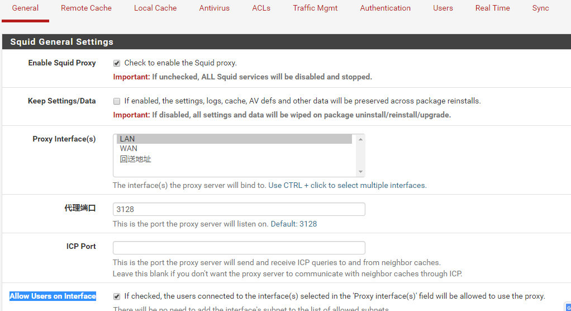Select 回送地址 in the Proxy Interface(s) list
571x311 pixels.
pos(234,159)
